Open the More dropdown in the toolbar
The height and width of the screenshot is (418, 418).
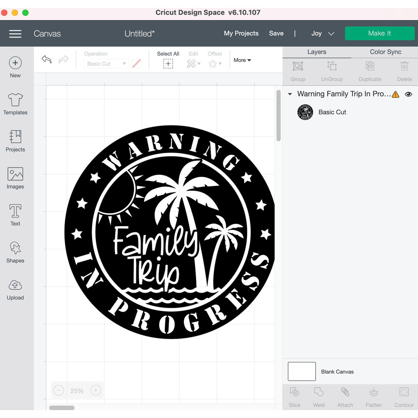click(242, 60)
